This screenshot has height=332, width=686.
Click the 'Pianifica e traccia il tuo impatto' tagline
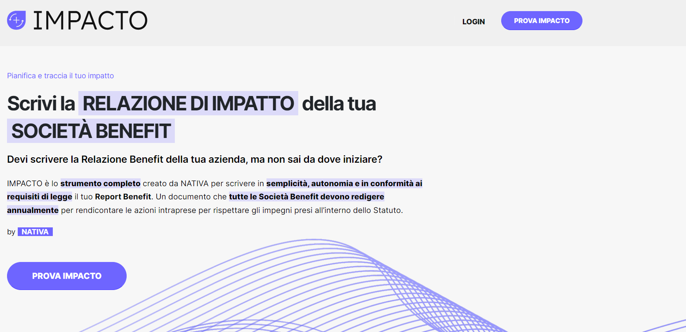pyautogui.click(x=60, y=76)
